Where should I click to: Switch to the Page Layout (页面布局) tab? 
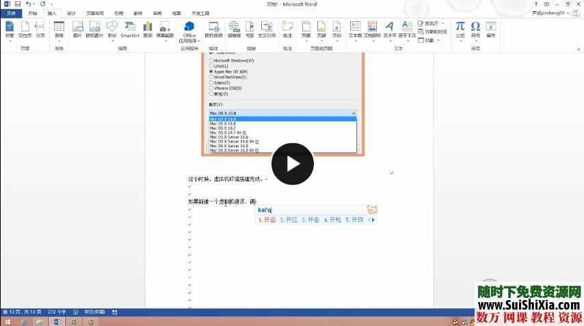(95, 14)
